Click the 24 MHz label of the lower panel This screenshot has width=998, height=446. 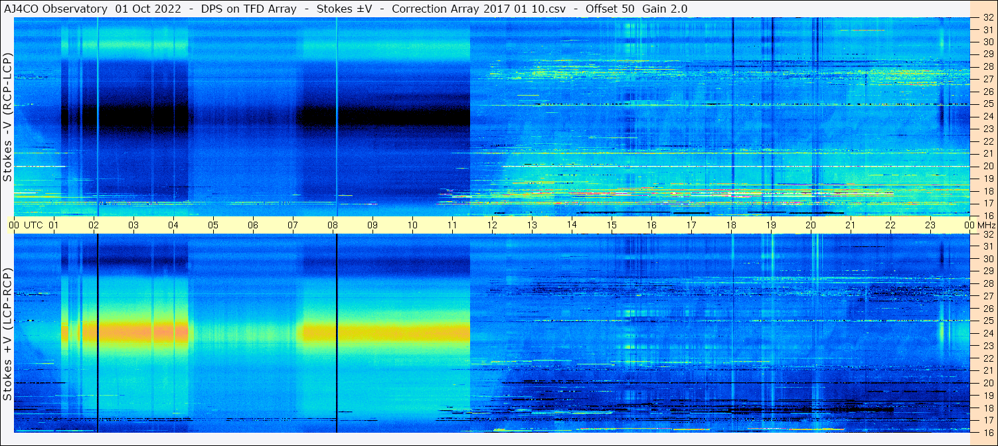pyautogui.click(x=987, y=333)
